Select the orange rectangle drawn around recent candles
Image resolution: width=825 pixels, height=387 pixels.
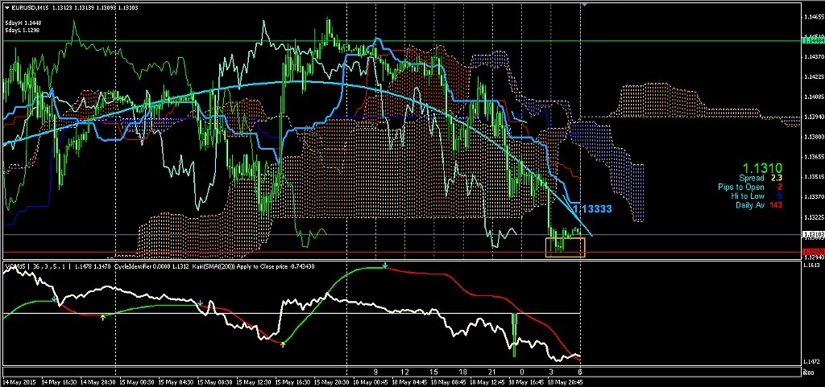pyautogui.click(x=565, y=247)
